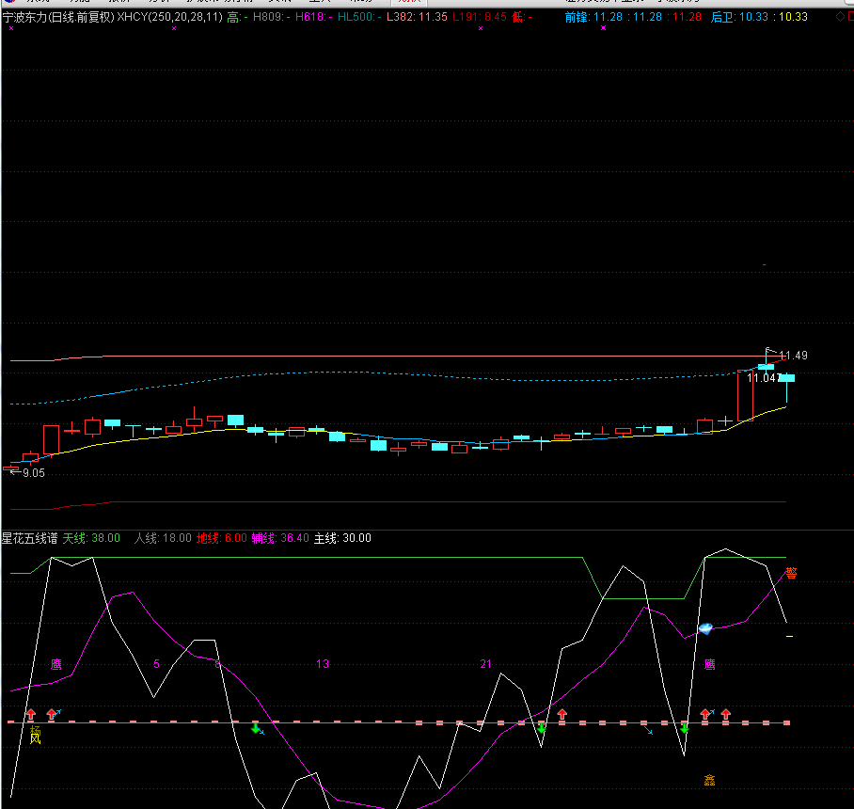
Task: Click the 天线: 38.00 value
Action: tap(91, 538)
